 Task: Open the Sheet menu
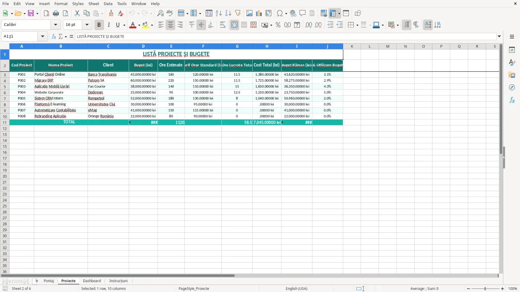click(x=94, y=3)
